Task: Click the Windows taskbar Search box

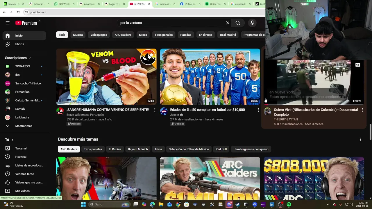Action: 109,204
